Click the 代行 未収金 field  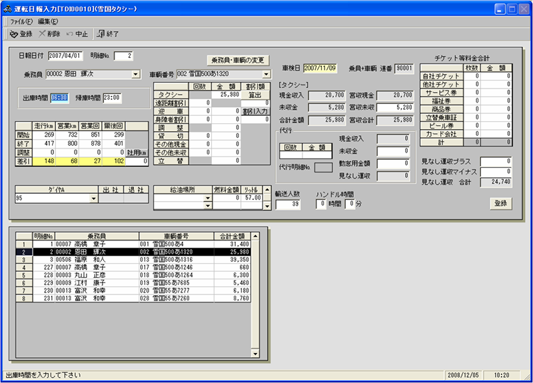pos(393,151)
